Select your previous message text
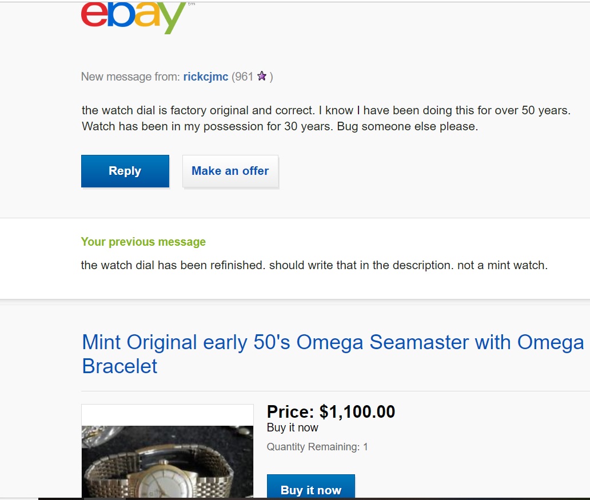Image resolution: width=590 pixels, height=500 pixels. [x=314, y=265]
